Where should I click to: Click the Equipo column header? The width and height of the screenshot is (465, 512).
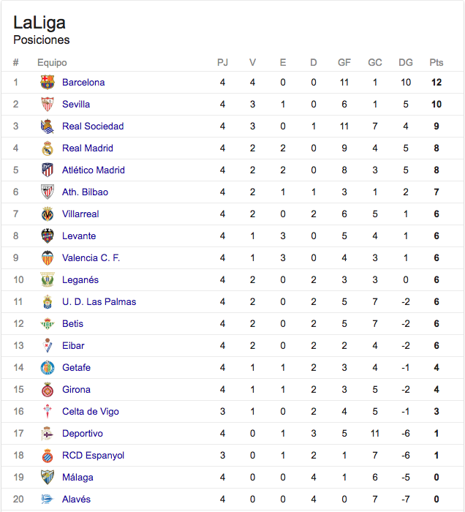(52, 62)
